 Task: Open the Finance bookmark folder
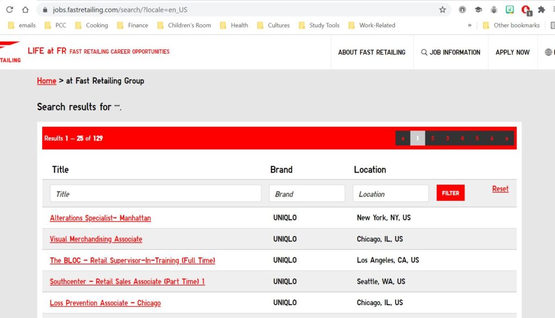pos(133,25)
